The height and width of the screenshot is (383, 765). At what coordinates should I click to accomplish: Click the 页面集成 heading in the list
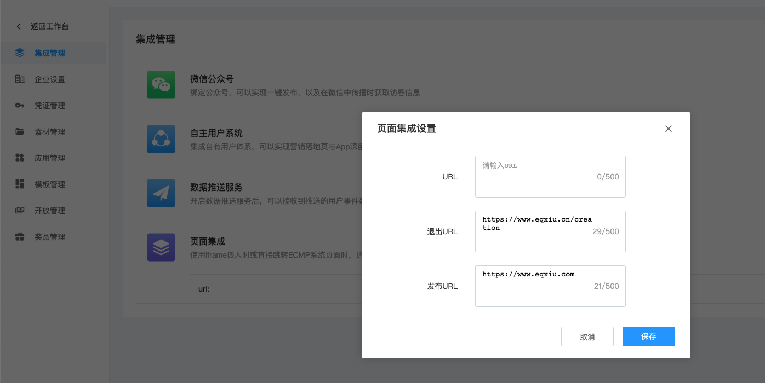(x=208, y=242)
